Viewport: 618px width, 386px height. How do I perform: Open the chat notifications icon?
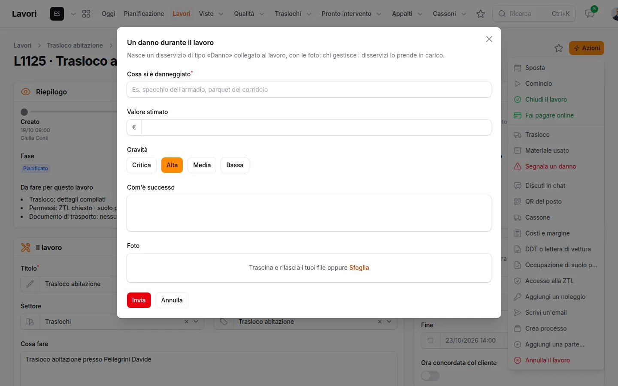click(590, 14)
